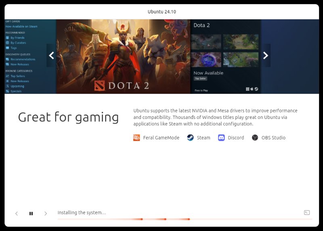Image resolution: width=323 pixels, height=231 pixels.
Task: Open the bottom-right Dota 2 screenshot thumbnail
Action: 241,59
